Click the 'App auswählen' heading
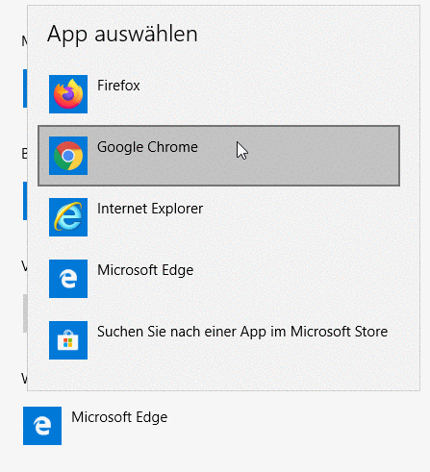Image resolution: width=430 pixels, height=472 pixels. coord(122,34)
